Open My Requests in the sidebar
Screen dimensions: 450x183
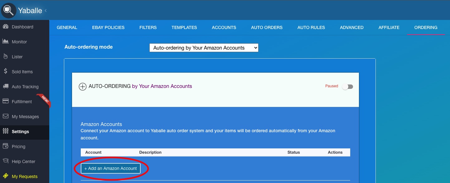tap(24, 176)
